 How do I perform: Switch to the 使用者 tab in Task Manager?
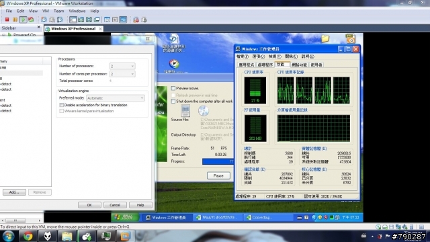coord(316,65)
